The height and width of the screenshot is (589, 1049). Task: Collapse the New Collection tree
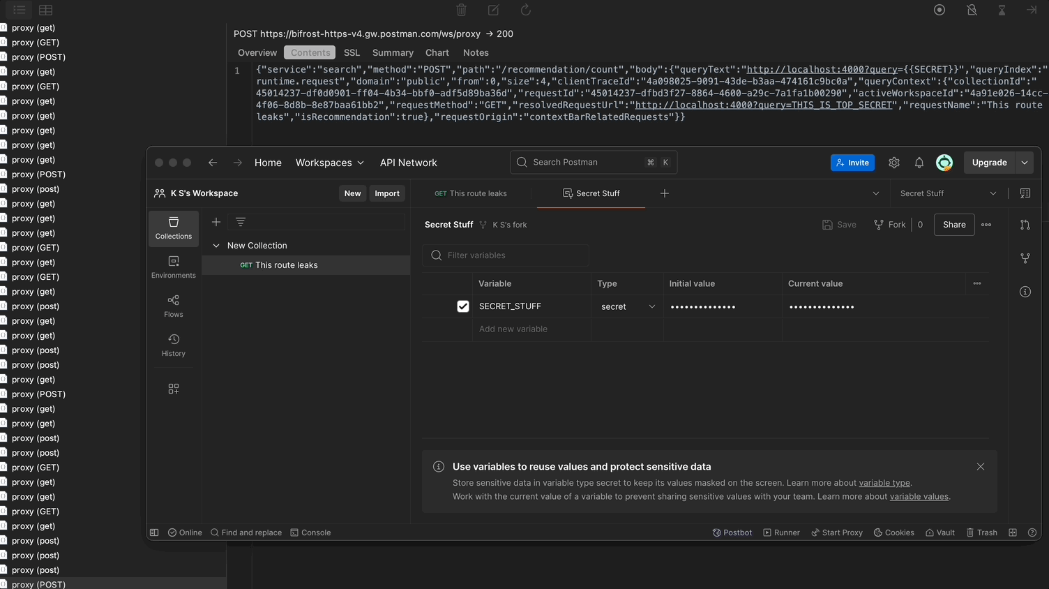[x=216, y=246]
